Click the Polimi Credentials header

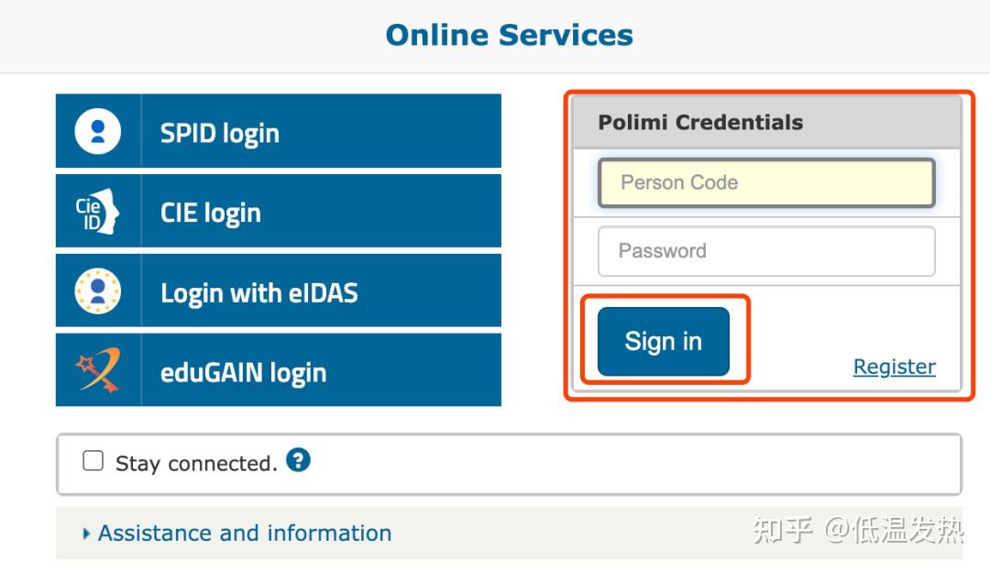click(x=700, y=123)
